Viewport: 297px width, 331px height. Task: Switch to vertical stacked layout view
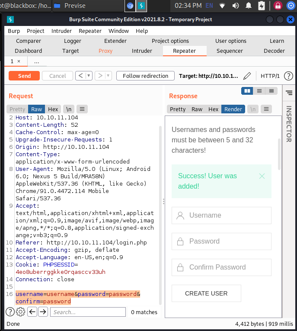259,91
